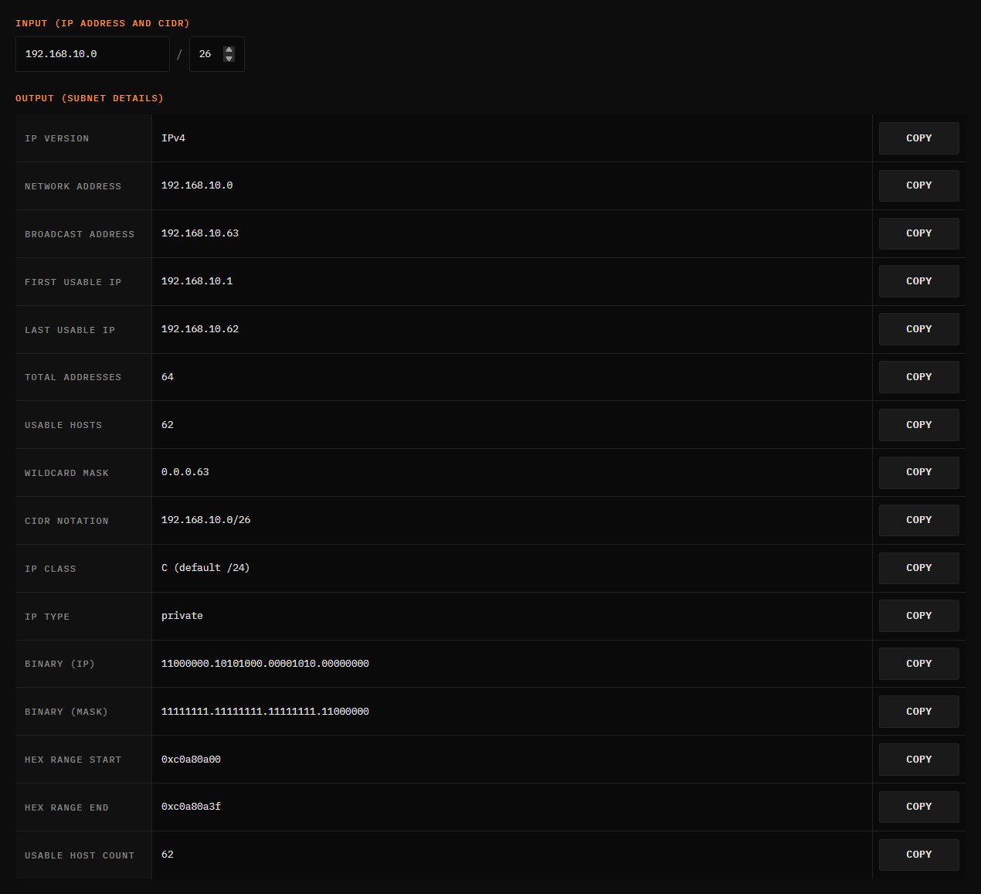
Task: Copy the Total Addresses value
Action: [918, 377]
